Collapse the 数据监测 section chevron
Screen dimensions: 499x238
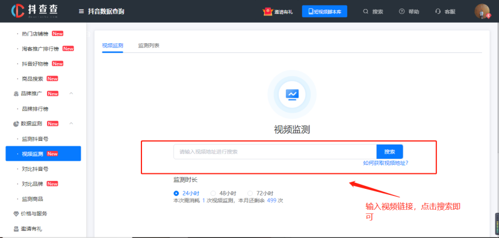pos(71,123)
